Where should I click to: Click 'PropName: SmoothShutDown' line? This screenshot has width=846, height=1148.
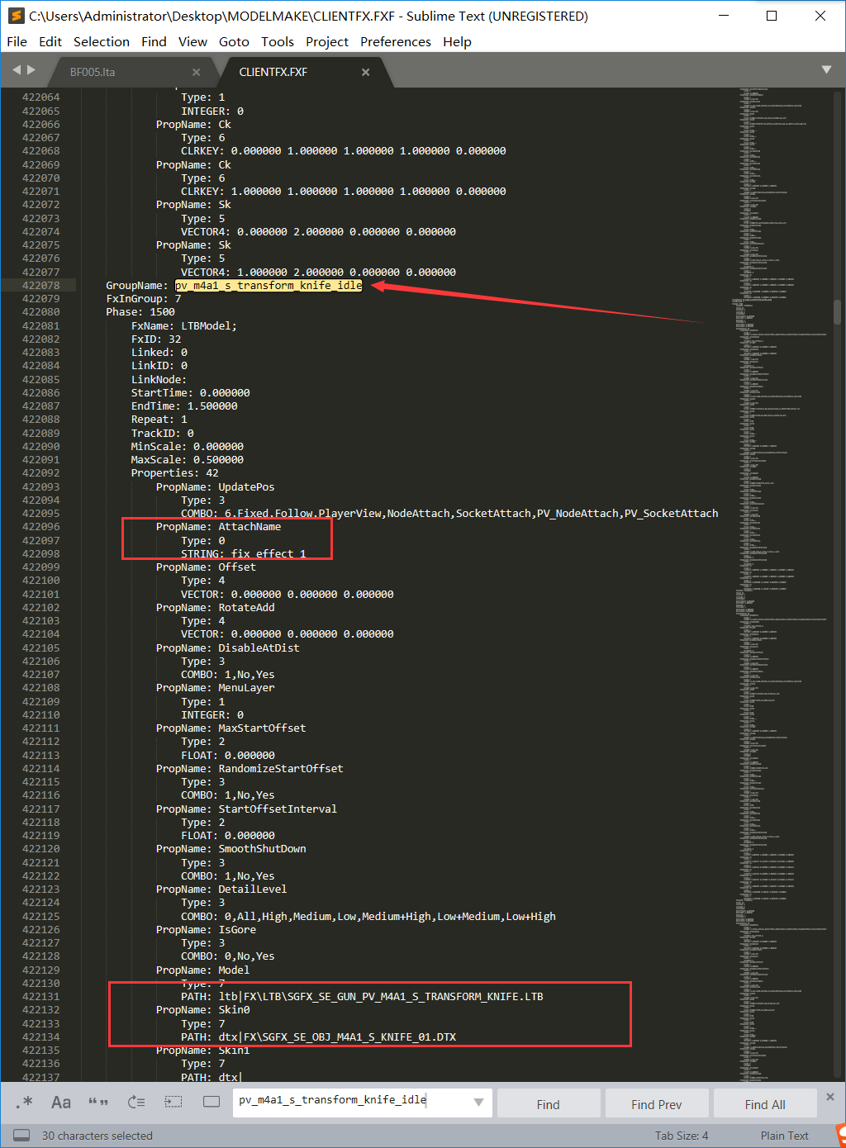[x=231, y=848]
